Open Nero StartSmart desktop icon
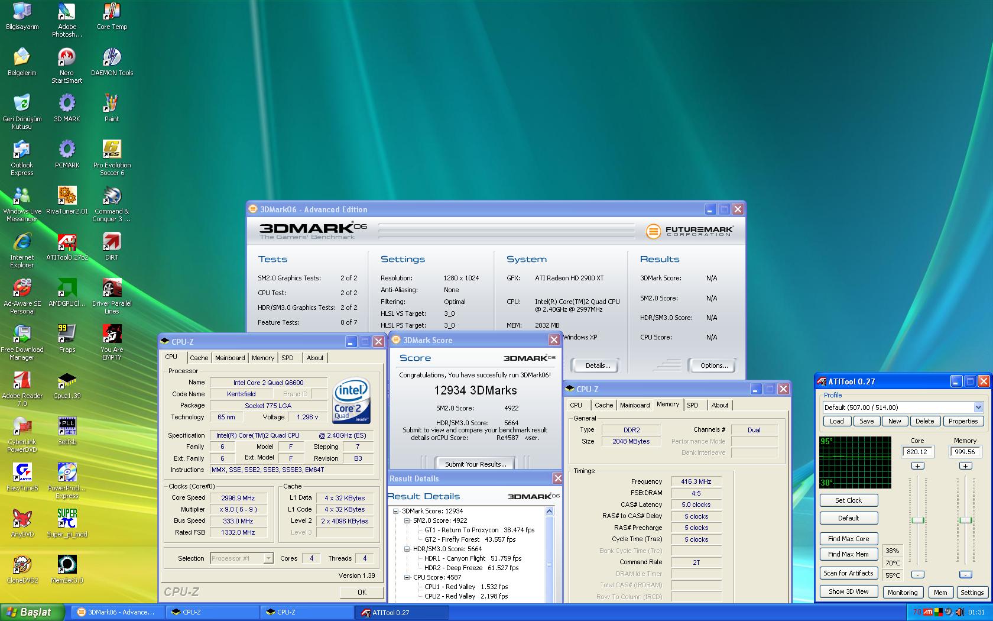Screen dimensions: 993x621 point(67,66)
